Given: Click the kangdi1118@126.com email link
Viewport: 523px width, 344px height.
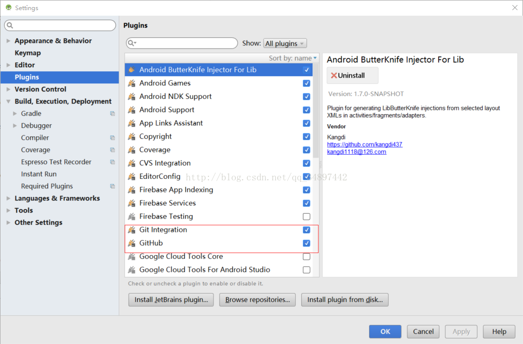Looking at the screenshot, I should click(356, 152).
